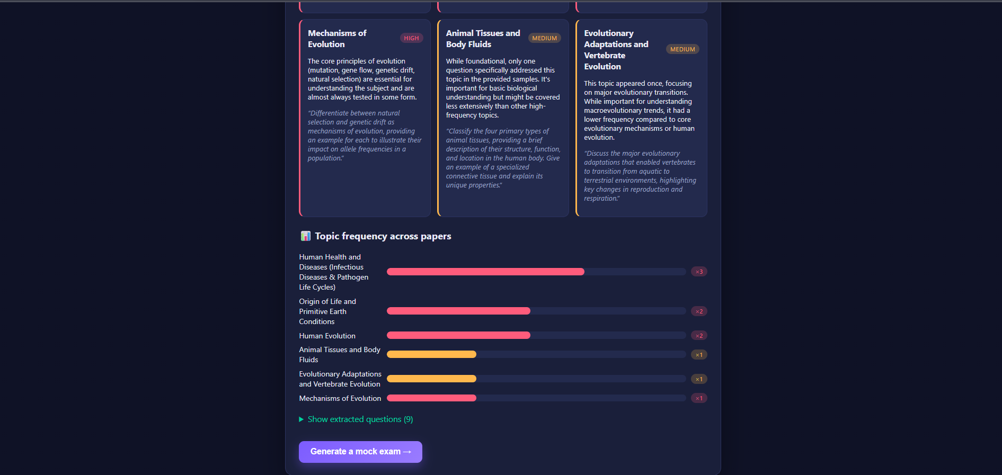Click the ×2 badge beside Origin of Life

coord(699,311)
